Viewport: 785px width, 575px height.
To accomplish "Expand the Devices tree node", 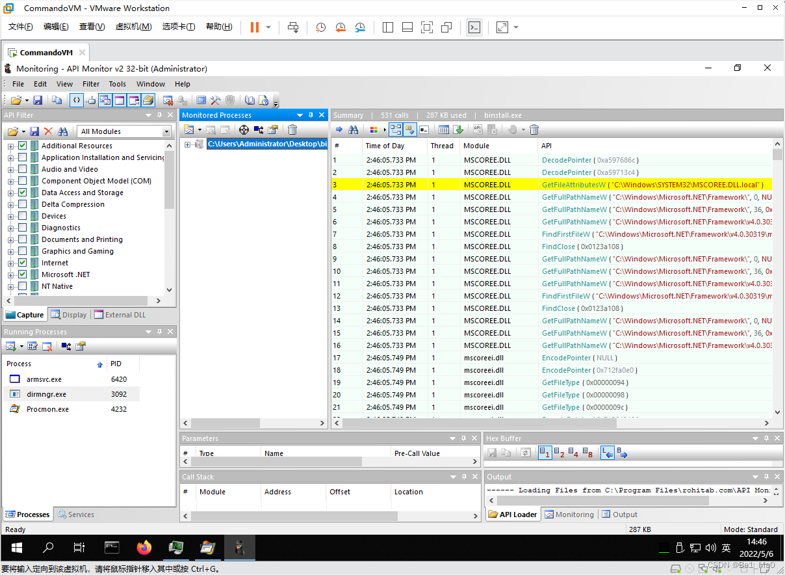I will tap(10, 216).
